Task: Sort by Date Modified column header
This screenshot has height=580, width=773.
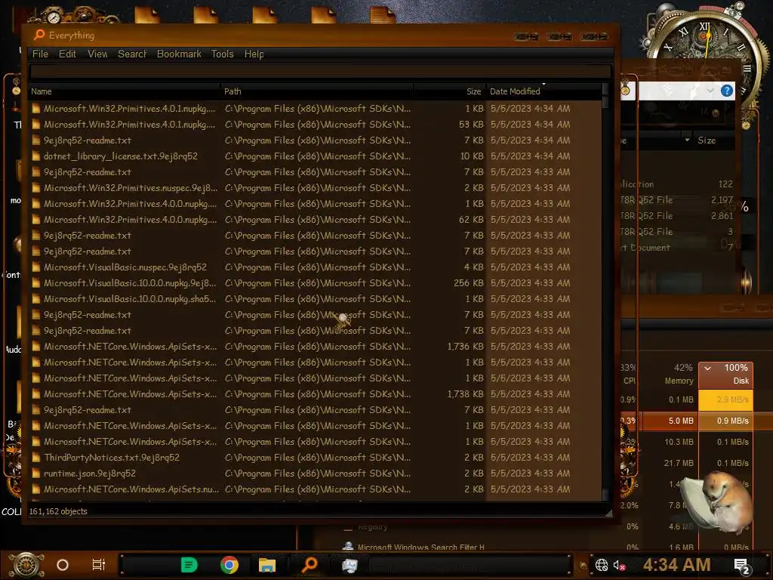Action: (544, 91)
